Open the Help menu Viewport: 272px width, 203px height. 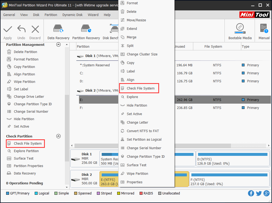click(107, 15)
